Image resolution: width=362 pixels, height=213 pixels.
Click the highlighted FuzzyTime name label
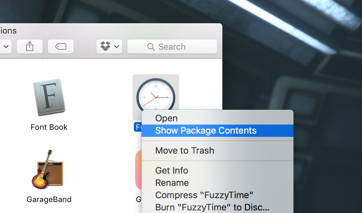138,127
